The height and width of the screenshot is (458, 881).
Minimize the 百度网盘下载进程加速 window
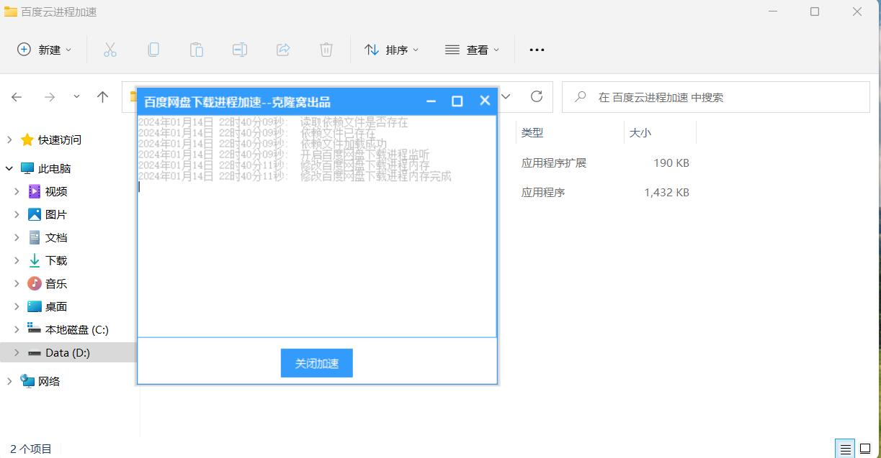(431, 101)
